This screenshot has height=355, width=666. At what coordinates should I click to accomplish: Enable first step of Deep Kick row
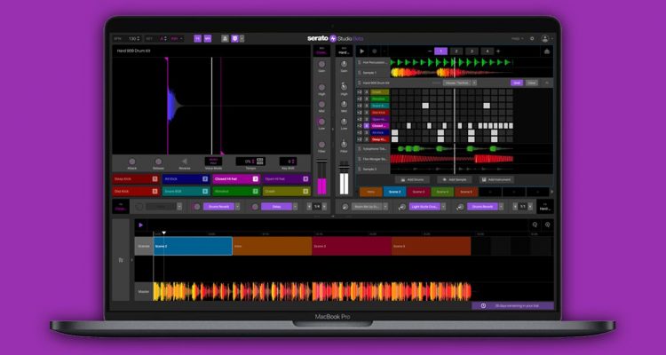coord(394,139)
